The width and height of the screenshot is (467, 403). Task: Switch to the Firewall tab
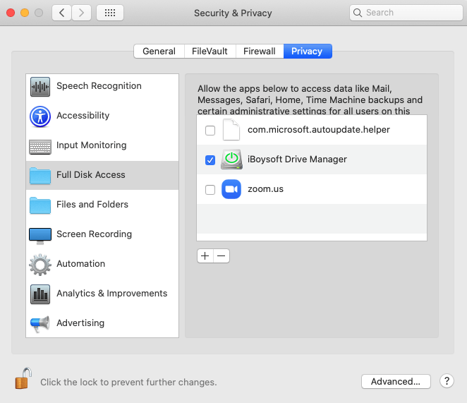[x=260, y=52]
